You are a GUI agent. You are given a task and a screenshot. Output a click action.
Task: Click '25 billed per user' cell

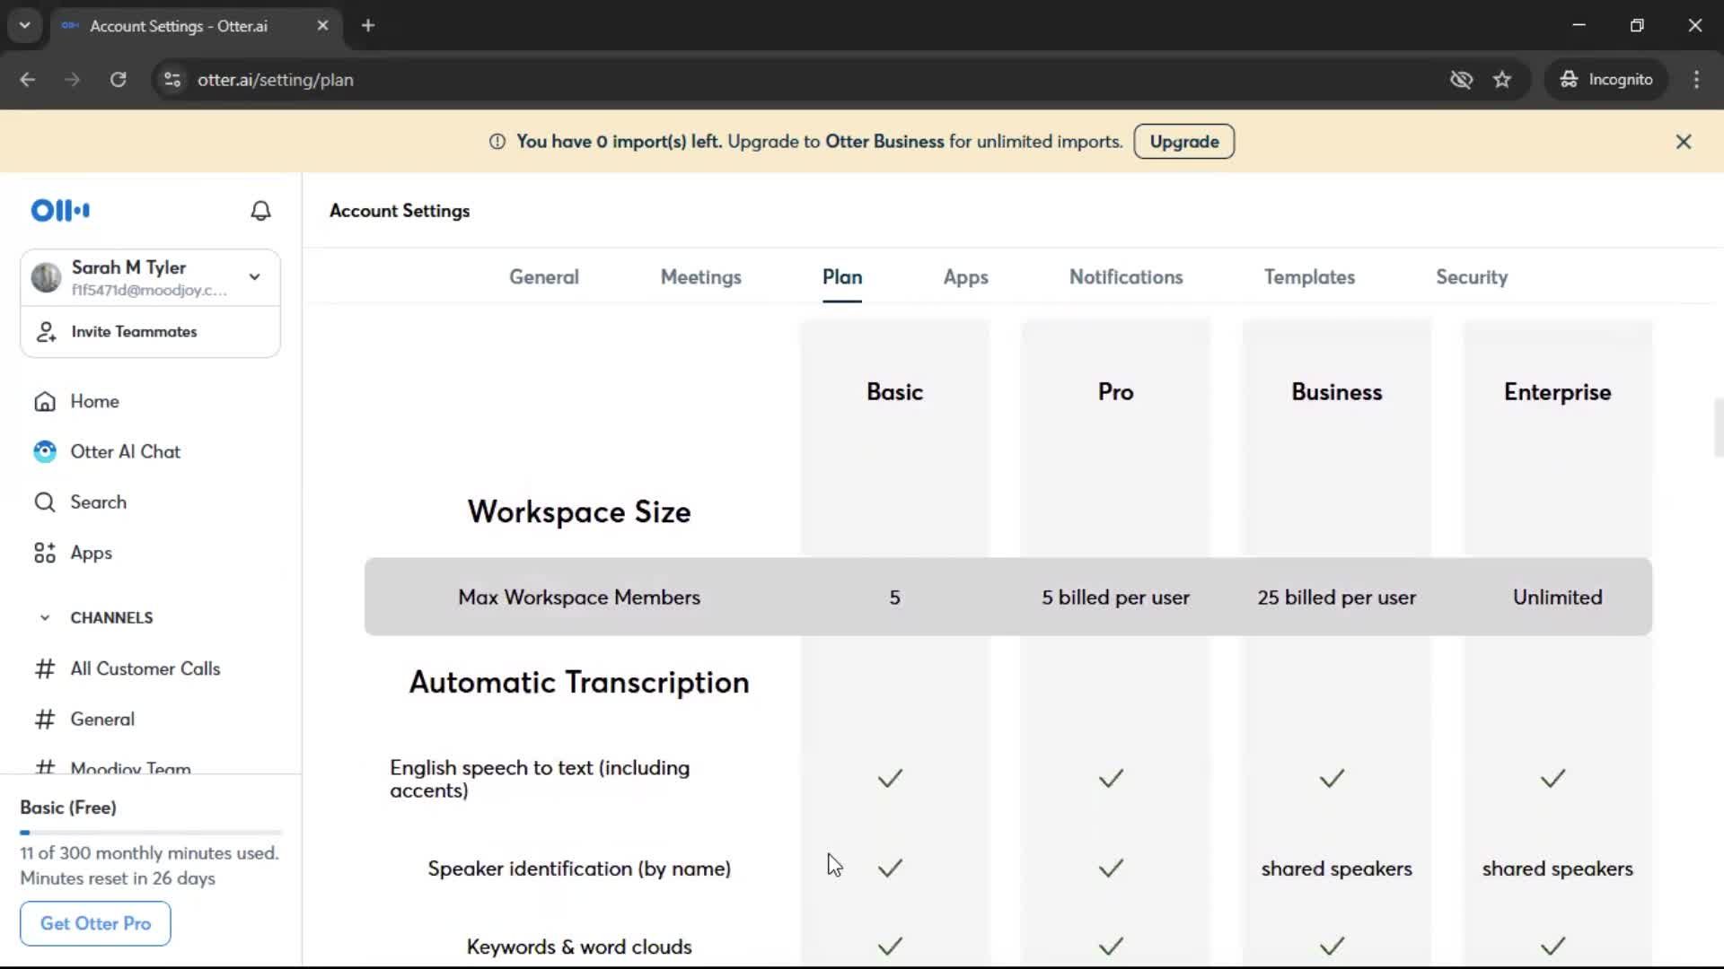click(1337, 598)
